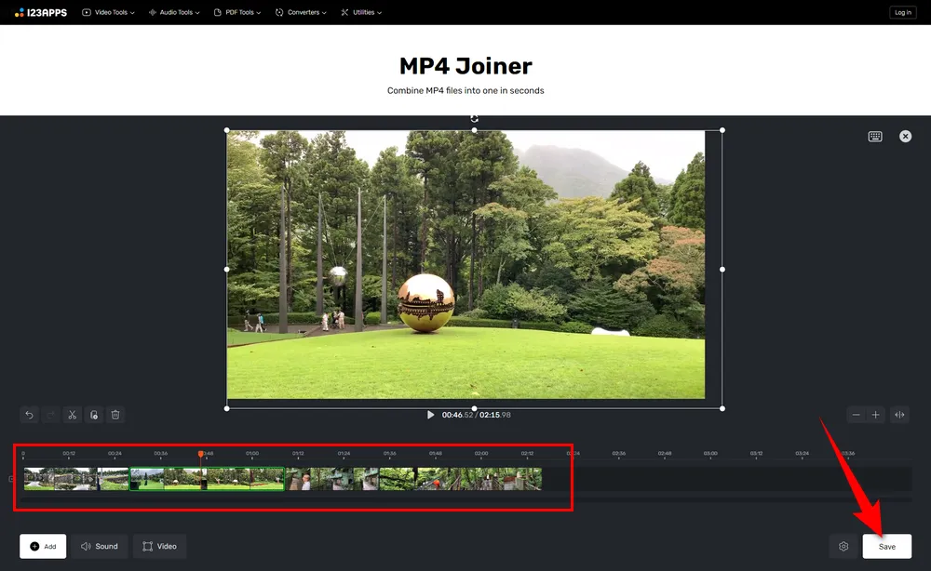Screen dimensions: 931x571
Task: Click the duplicate clip icon
Action: click(x=93, y=415)
